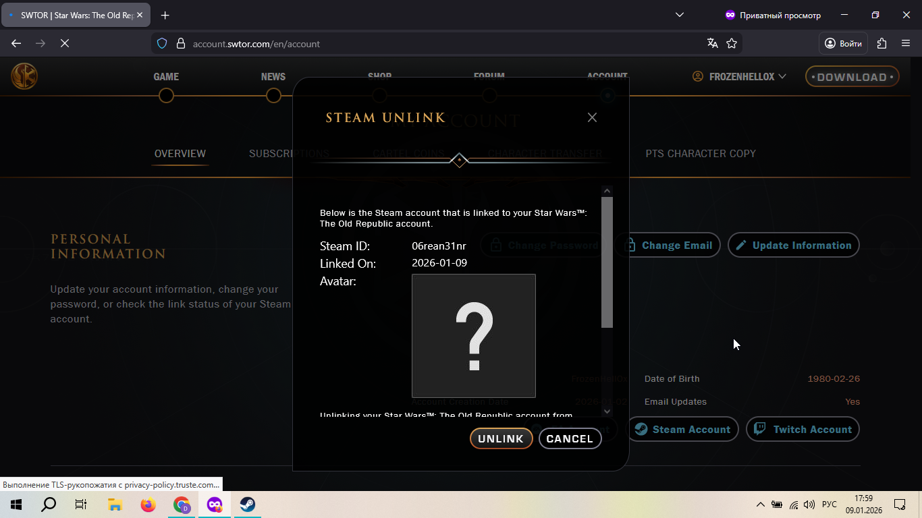This screenshot has width=922, height=518.
Task: Click the user profile icon beside FROZENHELLOX
Action: 698,77
